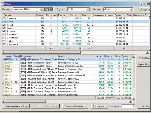Select trip 315 Самовывоз

coord(75,34)
